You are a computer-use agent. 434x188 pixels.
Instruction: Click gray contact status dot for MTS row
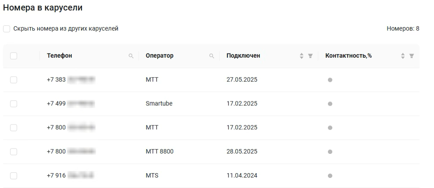tap(330, 176)
